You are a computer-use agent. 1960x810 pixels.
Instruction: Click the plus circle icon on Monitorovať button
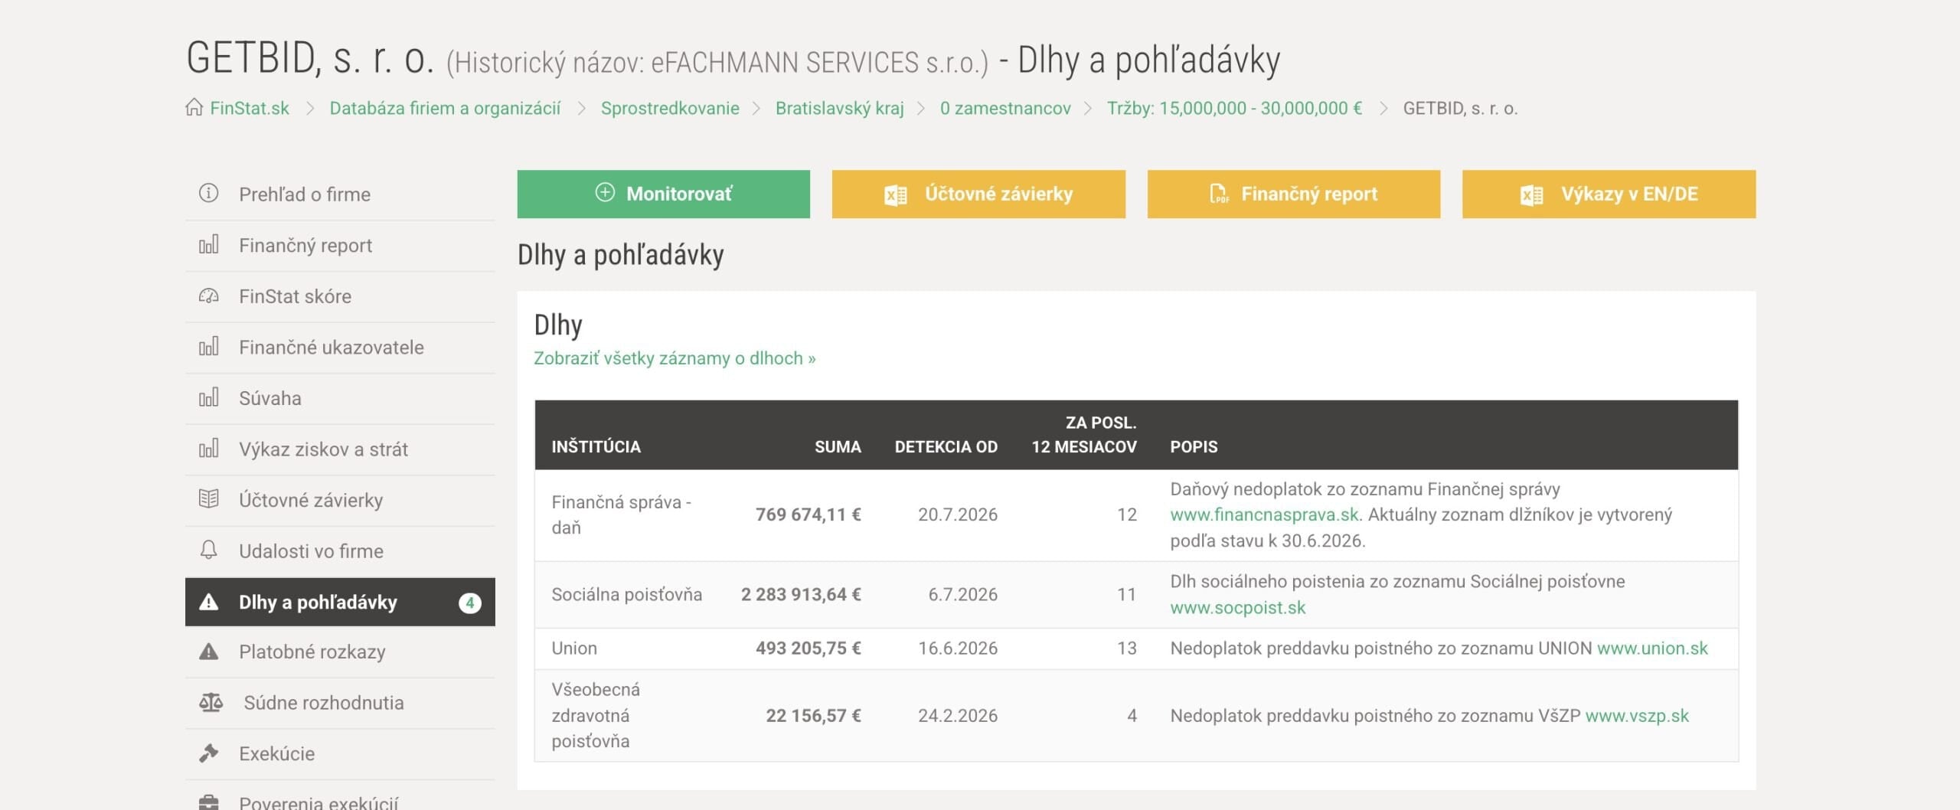tap(605, 193)
